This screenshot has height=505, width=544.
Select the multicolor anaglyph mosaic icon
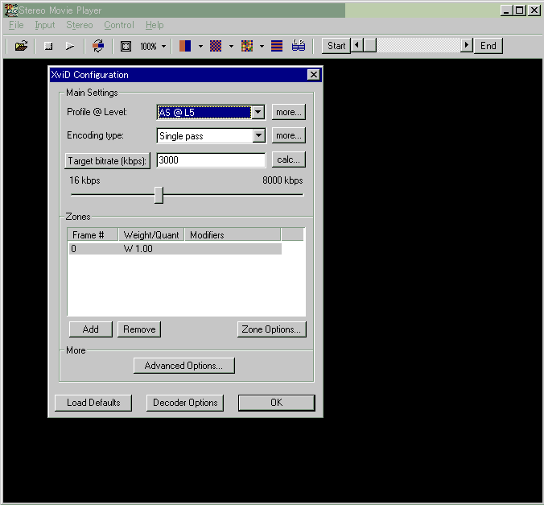tap(246, 46)
